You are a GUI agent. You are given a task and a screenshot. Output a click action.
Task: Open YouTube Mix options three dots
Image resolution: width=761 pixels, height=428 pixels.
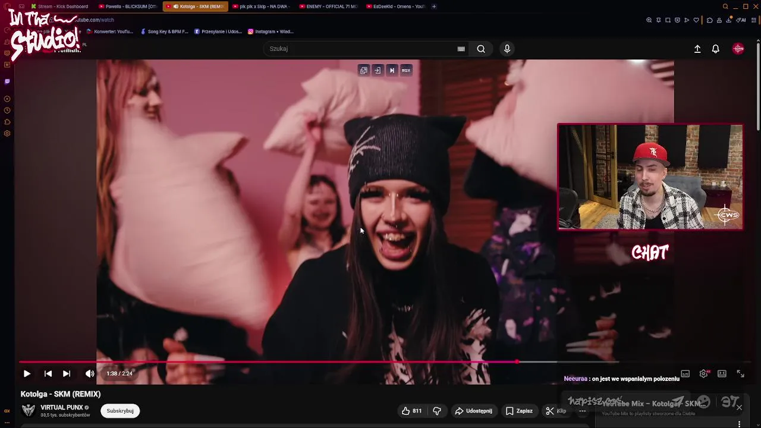pyautogui.click(x=739, y=424)
